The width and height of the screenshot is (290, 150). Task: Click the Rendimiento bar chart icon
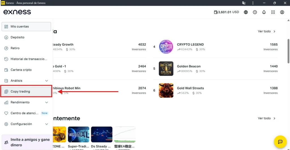[x=6, y=102]
